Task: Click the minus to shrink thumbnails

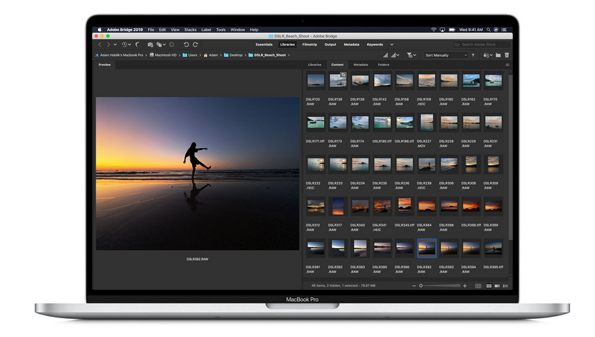Action: click(414, 286)
